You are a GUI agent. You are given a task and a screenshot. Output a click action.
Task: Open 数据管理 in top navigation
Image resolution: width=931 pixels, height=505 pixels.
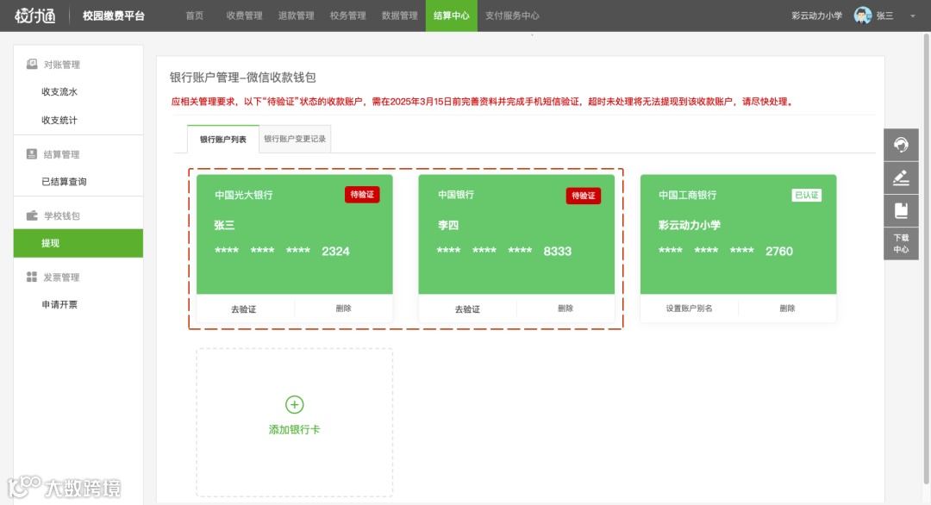[x=399, y=16]
